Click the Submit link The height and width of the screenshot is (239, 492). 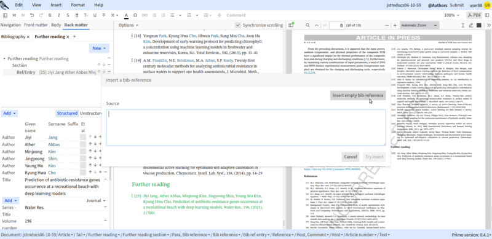pos(456,5)
